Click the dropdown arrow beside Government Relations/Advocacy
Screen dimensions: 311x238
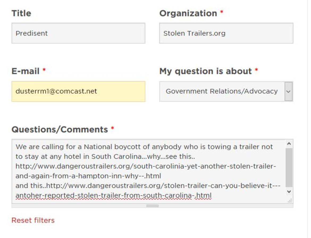pos(289,91)
